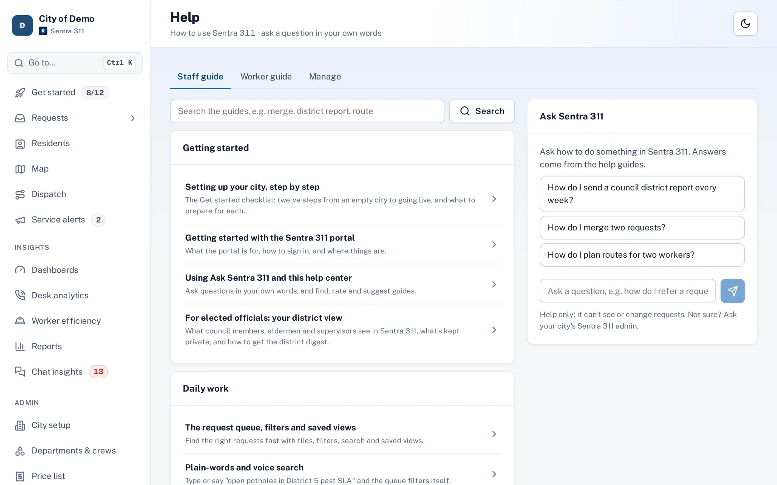
Task: Switch to the Worker guide tab
Action: tap(266, 77)
